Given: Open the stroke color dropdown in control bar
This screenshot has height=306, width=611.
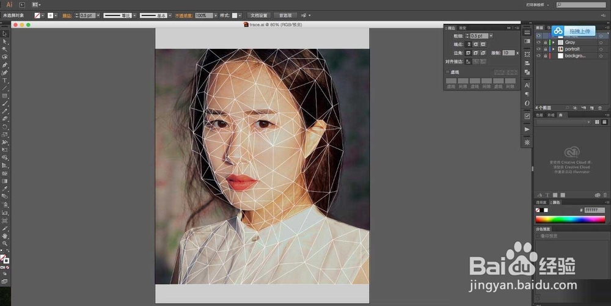Looking at the screenshot, I should [x=56, y=15].
